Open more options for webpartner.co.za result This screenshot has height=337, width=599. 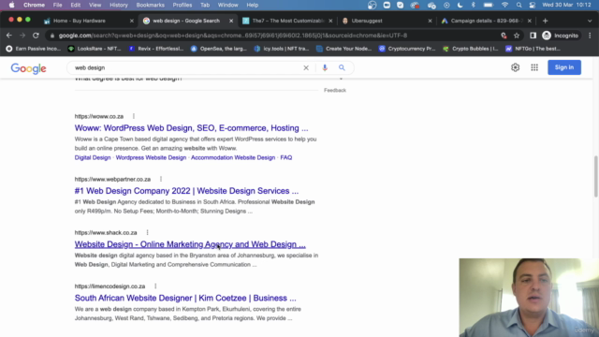[x=161, y=179]
